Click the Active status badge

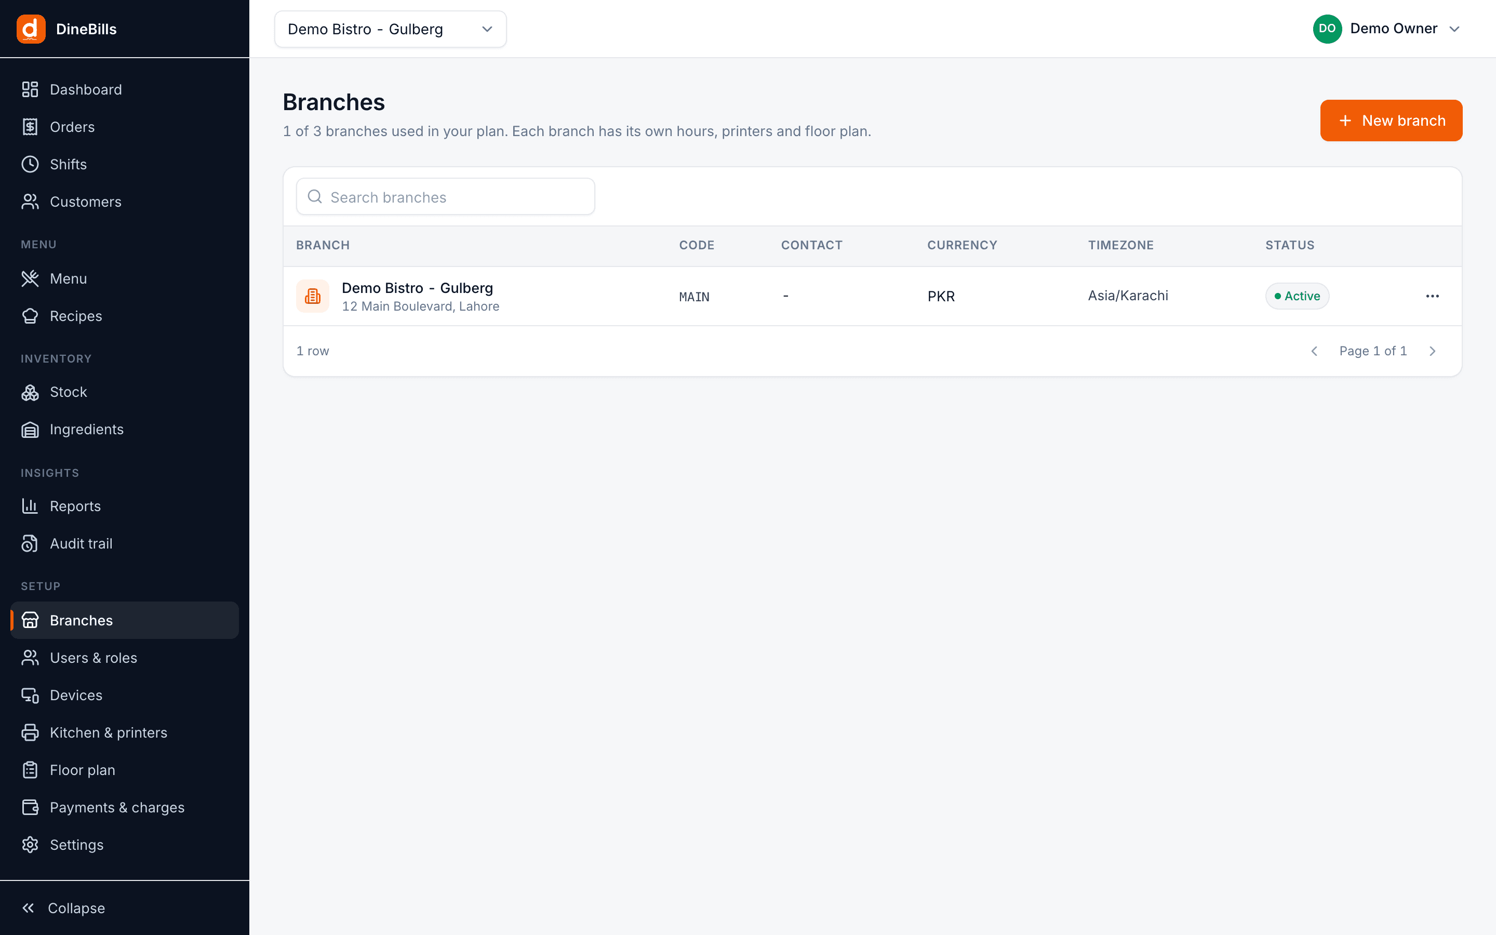tap(1297, 296)
